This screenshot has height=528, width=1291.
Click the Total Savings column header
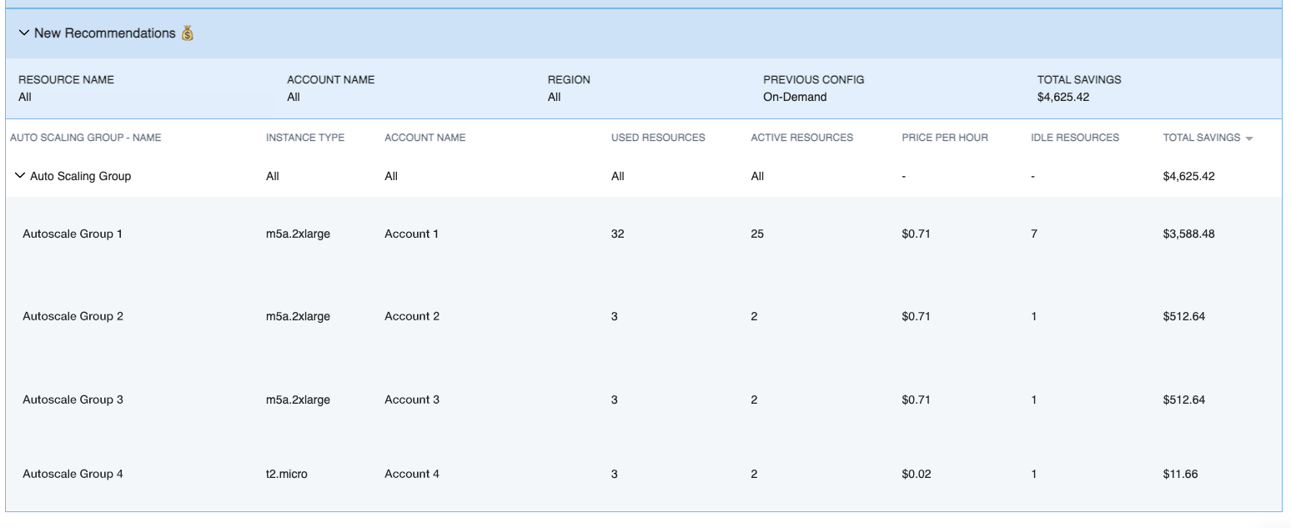point(1202,138)
